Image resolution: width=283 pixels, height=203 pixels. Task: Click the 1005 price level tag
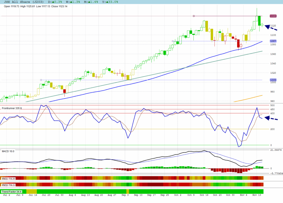click(x=273, y=80)
